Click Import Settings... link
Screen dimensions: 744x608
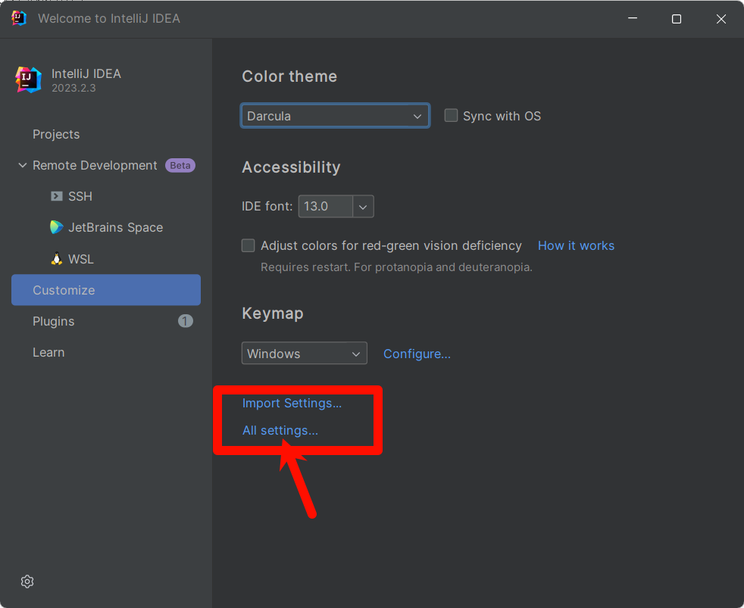point(292,403)
